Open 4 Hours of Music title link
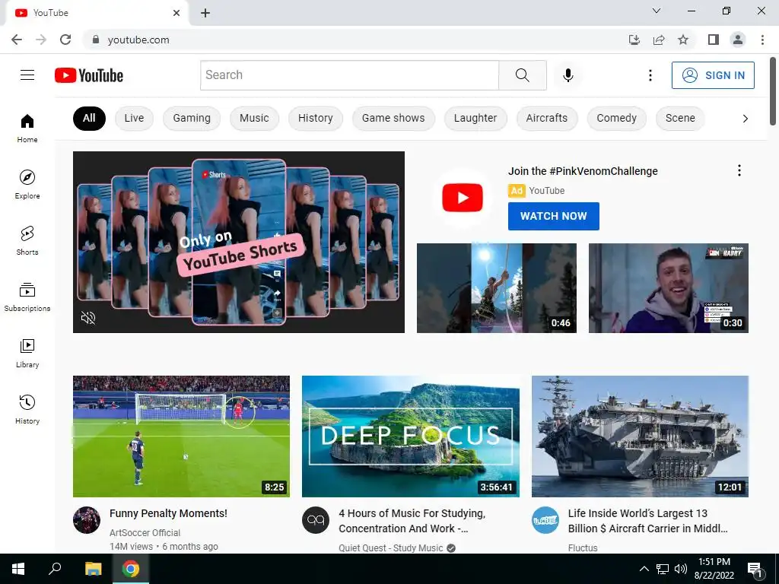The height and width of the screenshot is (584, 779). [412, 521]
